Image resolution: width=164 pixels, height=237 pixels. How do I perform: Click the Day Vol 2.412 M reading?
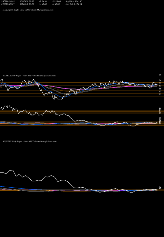pos(74,4)
